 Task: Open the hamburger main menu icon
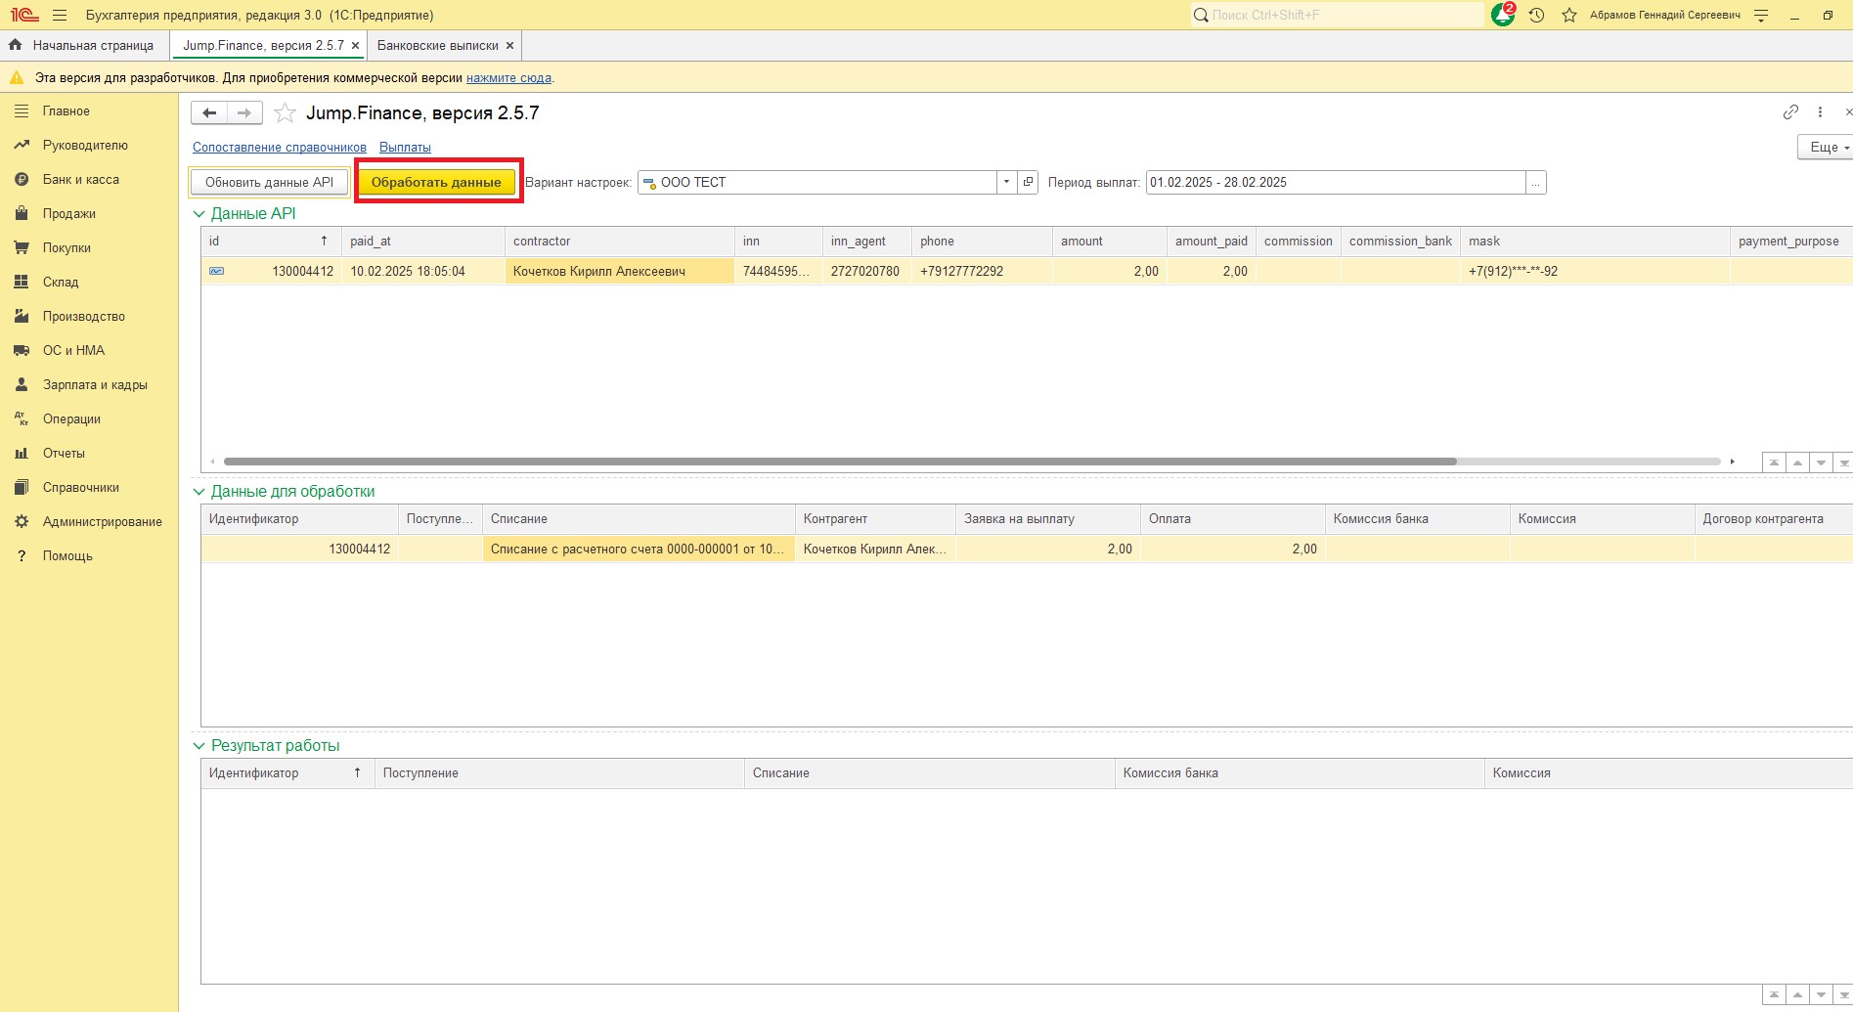(60, 16)
